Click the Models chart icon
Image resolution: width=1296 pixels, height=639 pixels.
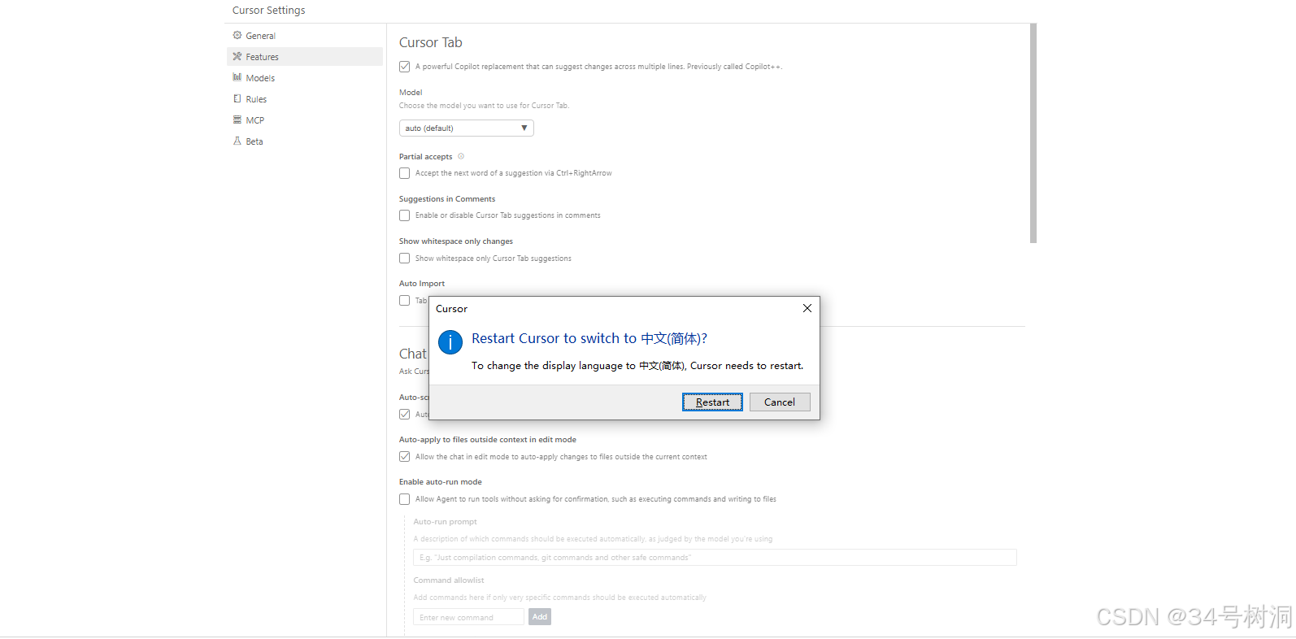coord(237,77)
